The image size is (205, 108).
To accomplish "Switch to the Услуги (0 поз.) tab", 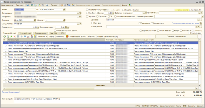I will [25, 33].
